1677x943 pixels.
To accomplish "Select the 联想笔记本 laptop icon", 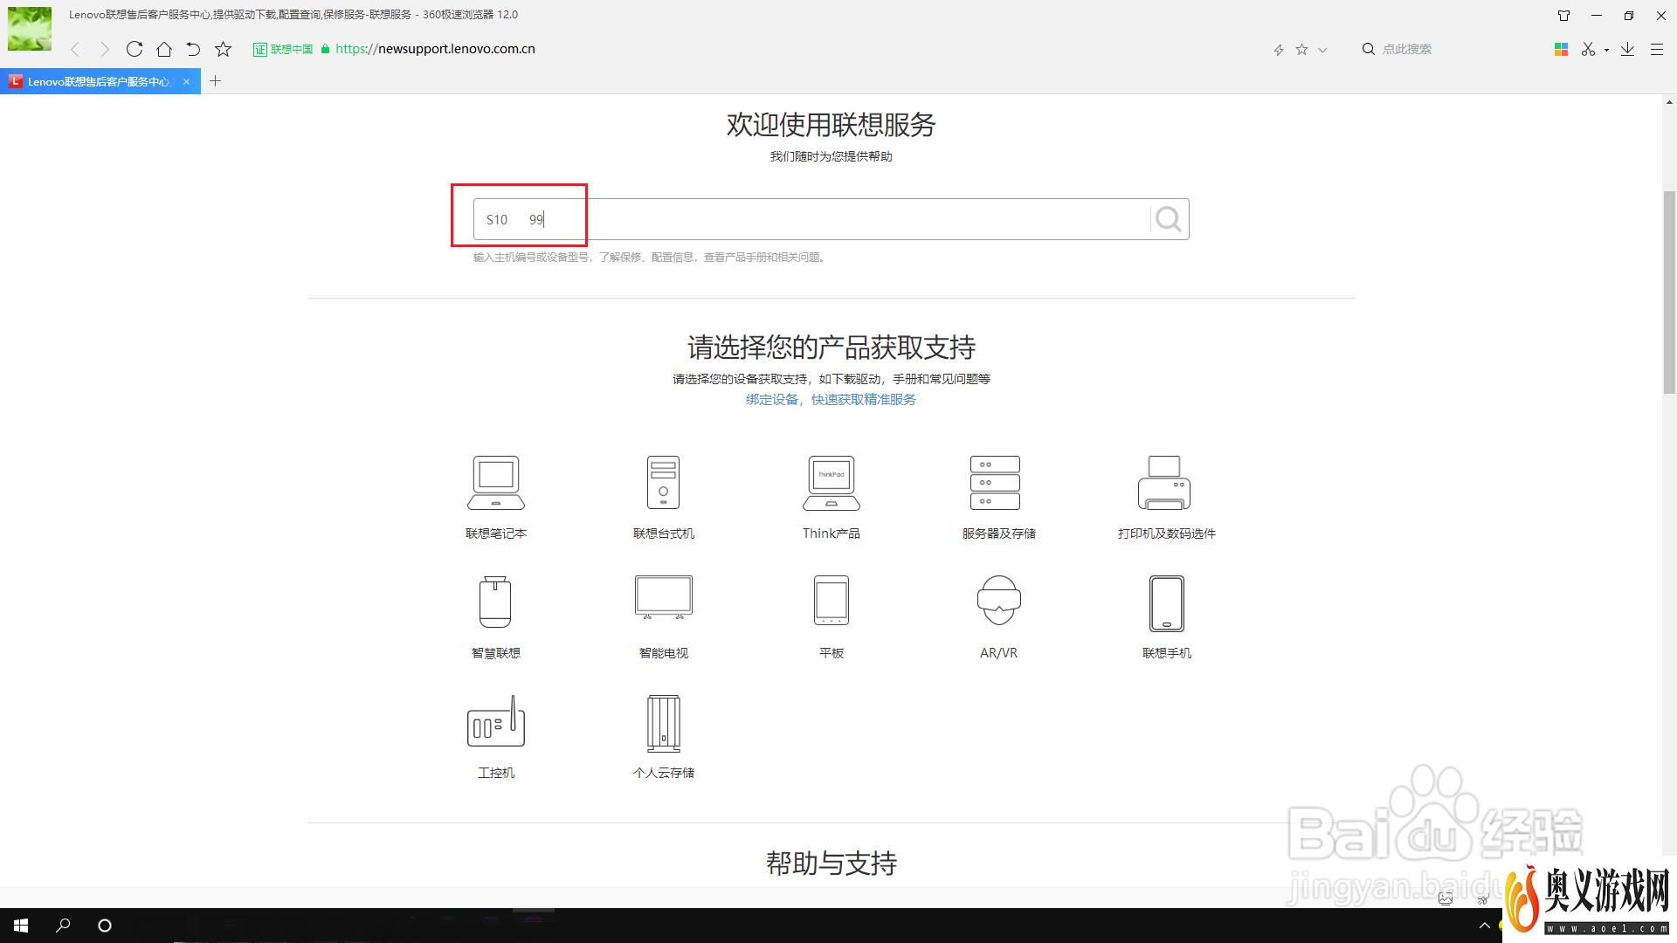I will tap(496, 483).
